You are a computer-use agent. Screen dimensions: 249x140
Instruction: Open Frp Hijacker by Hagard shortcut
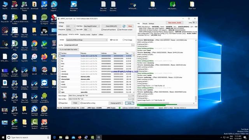pyautogui.click(x=44, y=19)
